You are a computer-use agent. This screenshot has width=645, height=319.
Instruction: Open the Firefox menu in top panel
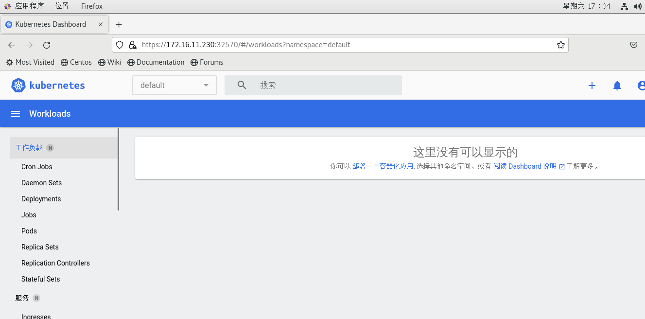click(x=92, y=6)
